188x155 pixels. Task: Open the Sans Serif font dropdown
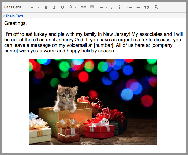click(15, 7)
